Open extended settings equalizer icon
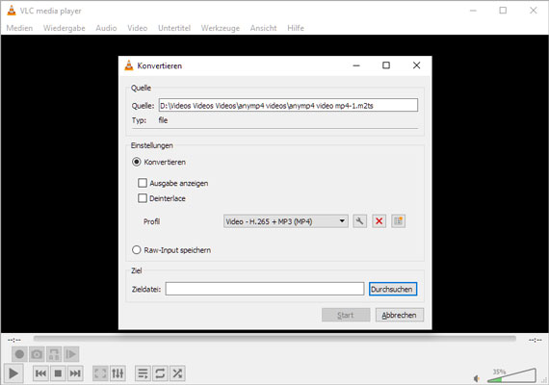549x385 pixels. 118,373
